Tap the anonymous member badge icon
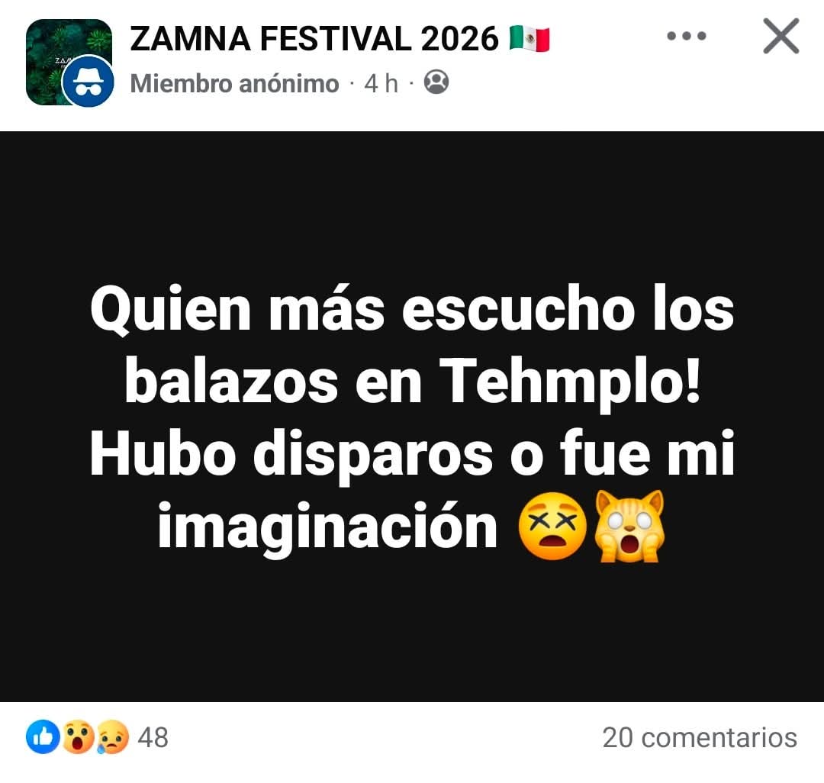The height and width of the screenshot is (783, 824). click(88, 82)
